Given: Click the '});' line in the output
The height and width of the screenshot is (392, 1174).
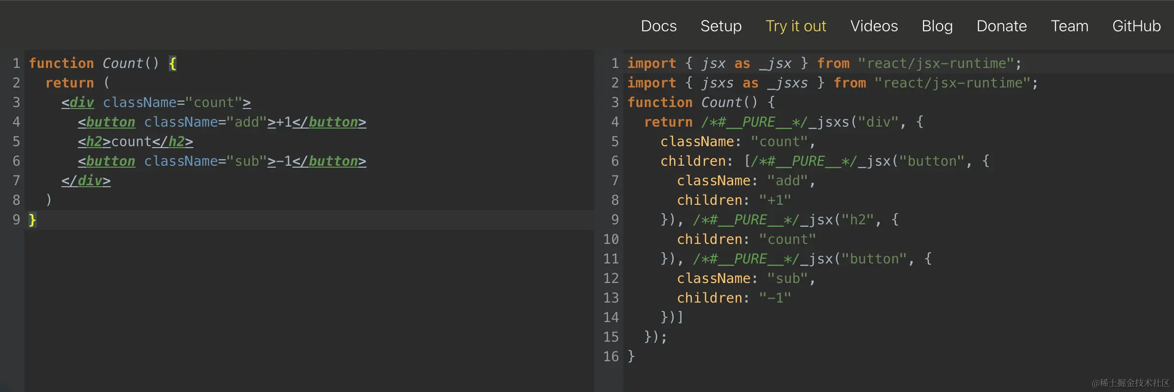Looking at the screenshot, I should (655, 337).
